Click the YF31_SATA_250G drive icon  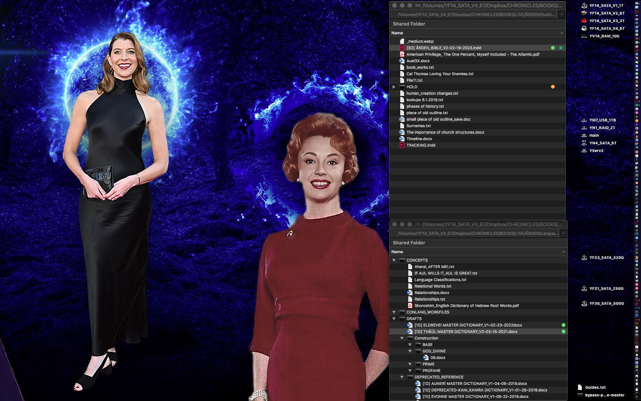[x=584, y=288]
